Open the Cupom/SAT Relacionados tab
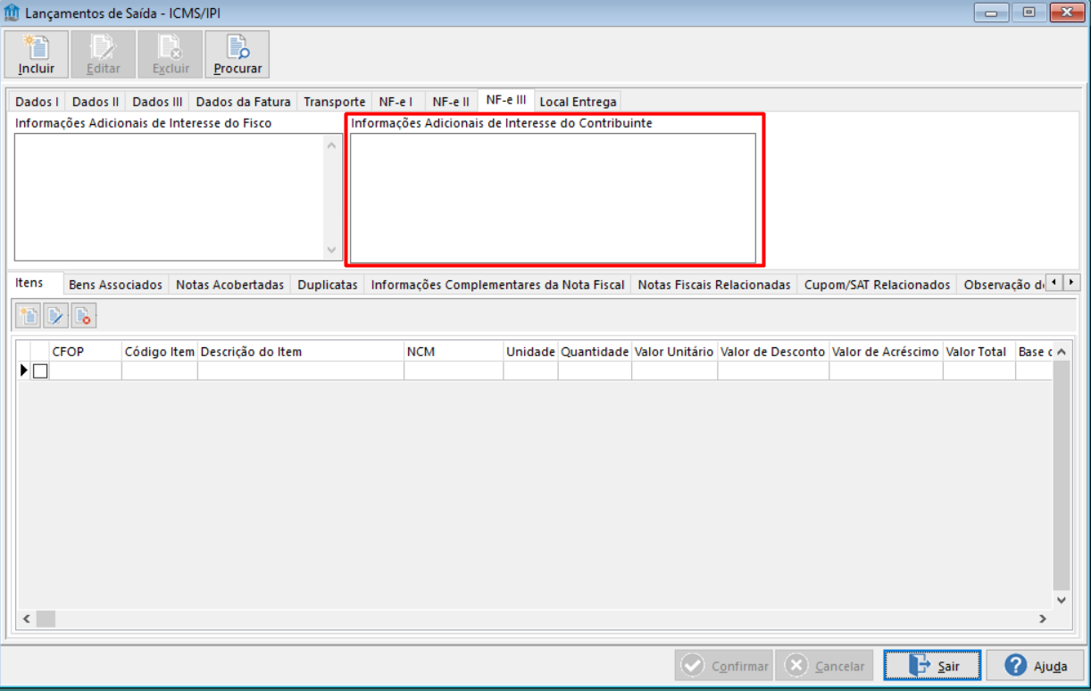1091x691 pixels. coord(877,285)
